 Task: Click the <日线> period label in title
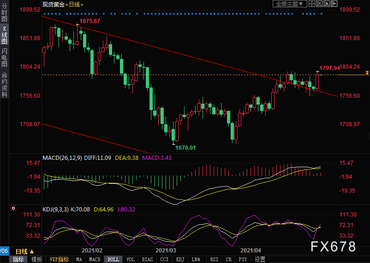[x=74, y=4]
